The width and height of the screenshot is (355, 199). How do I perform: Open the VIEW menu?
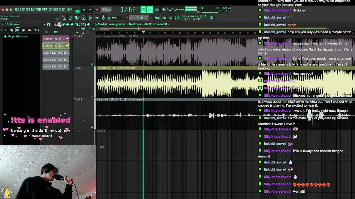click(45, 10)
